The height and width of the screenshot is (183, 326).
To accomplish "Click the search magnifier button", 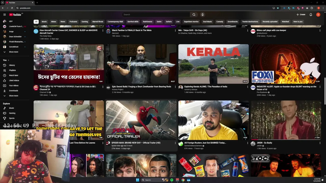I will tap(194, 14).
